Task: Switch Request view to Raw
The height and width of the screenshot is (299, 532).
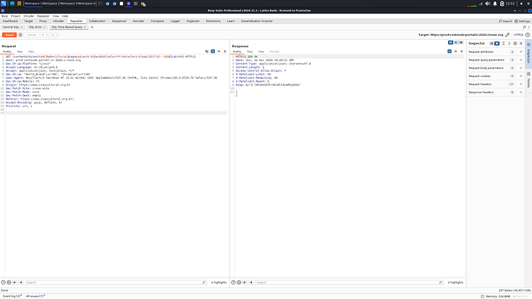Action: [20, 52]
